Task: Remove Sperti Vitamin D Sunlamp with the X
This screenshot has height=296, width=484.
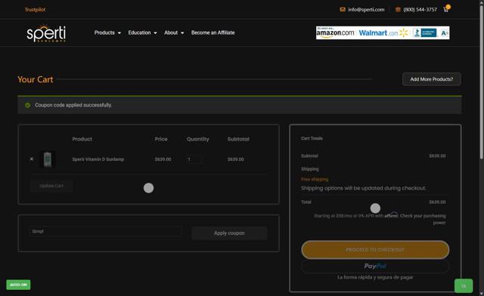Action: click(x=32, y=159)
